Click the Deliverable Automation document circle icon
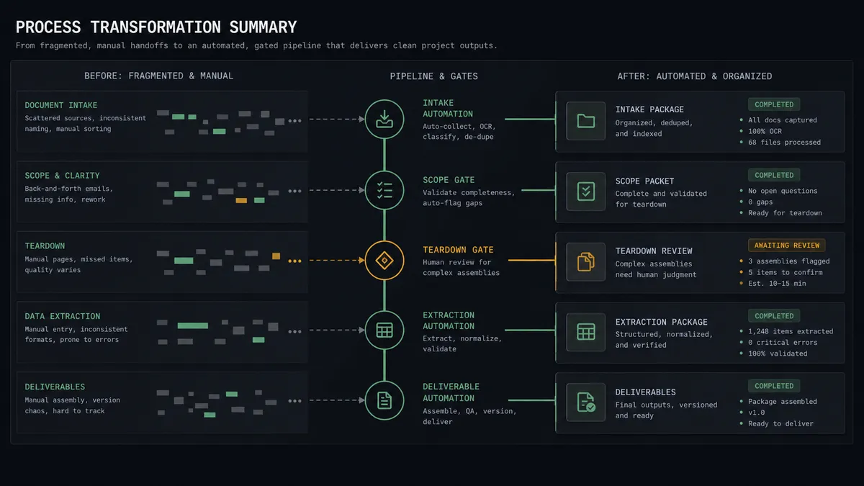This screenshot has height=486, width=864. click(x=384, y=401)
